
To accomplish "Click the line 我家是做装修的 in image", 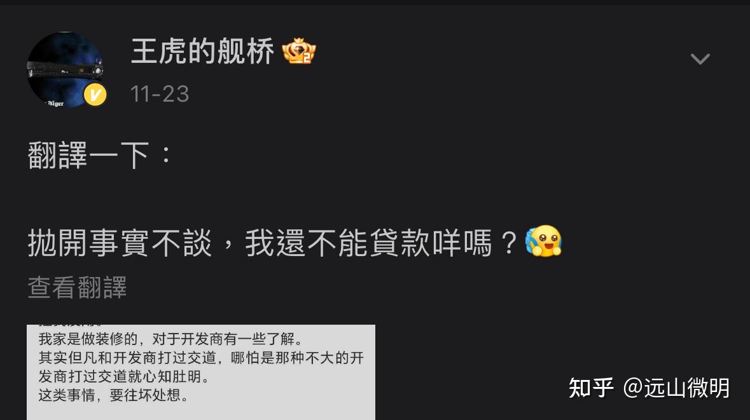I will coord(170,339).
